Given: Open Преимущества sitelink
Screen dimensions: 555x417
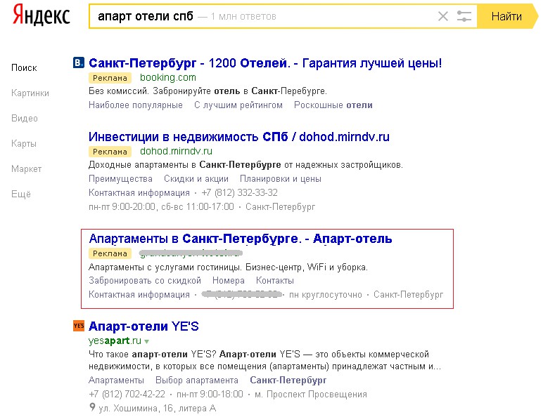Looking at the screenshot, I should tap(120, 179).
